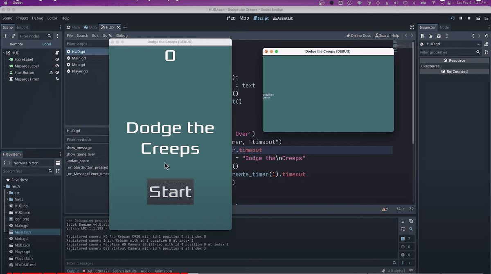Load a resource folder icon in Inspector

pyautogui.click(x=430, y=36)
